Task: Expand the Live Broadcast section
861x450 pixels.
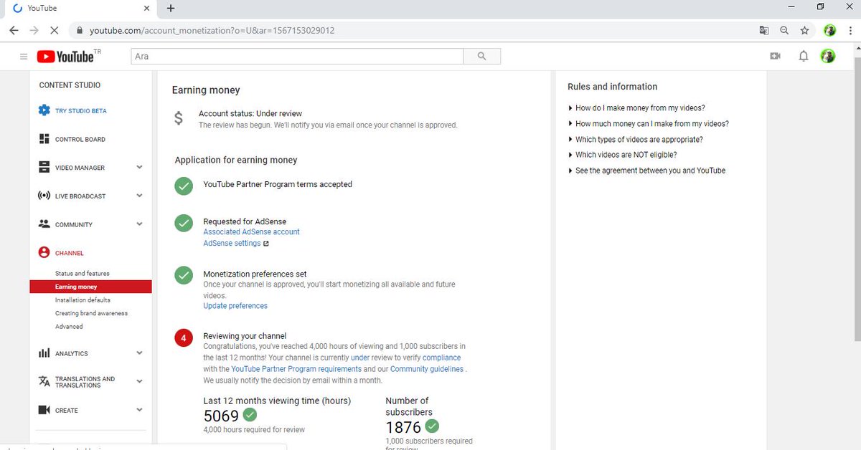Action: coord(139,196)
